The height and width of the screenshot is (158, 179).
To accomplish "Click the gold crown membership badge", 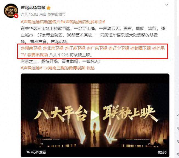I will click(x=49, y=8).
